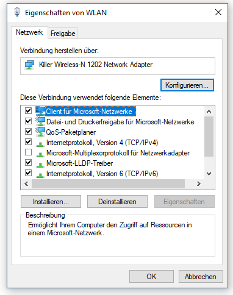This screenshot has height=295, width=233.
Task: Click the network adapter icon in the title bar
Action: point(17,12)
